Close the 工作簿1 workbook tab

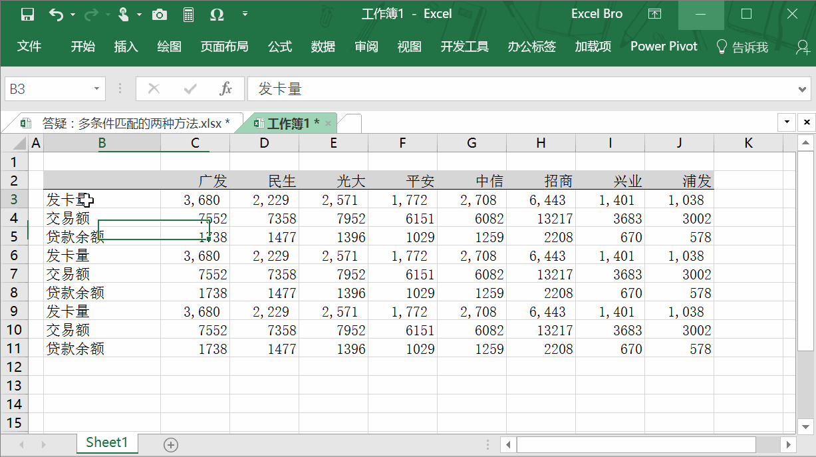click(x=328, y=124)
